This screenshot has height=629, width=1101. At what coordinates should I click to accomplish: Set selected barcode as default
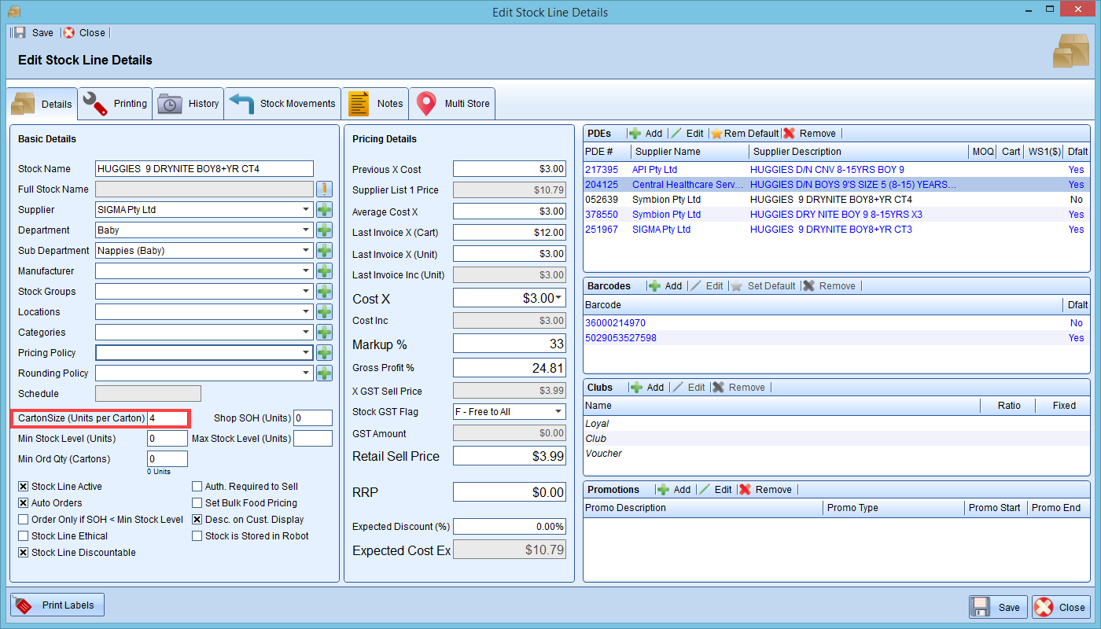(x=763, y=285)
